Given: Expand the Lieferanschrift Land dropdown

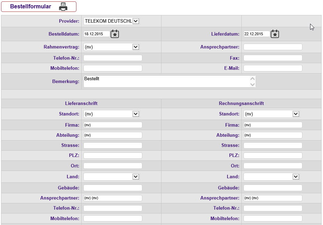Looking at the screenshot, I should pyautogui.click(x=136, y=177).
